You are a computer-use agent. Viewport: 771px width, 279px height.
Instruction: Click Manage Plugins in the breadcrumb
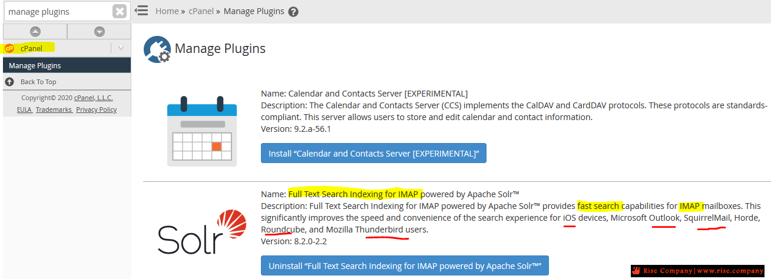pos(254,11)
